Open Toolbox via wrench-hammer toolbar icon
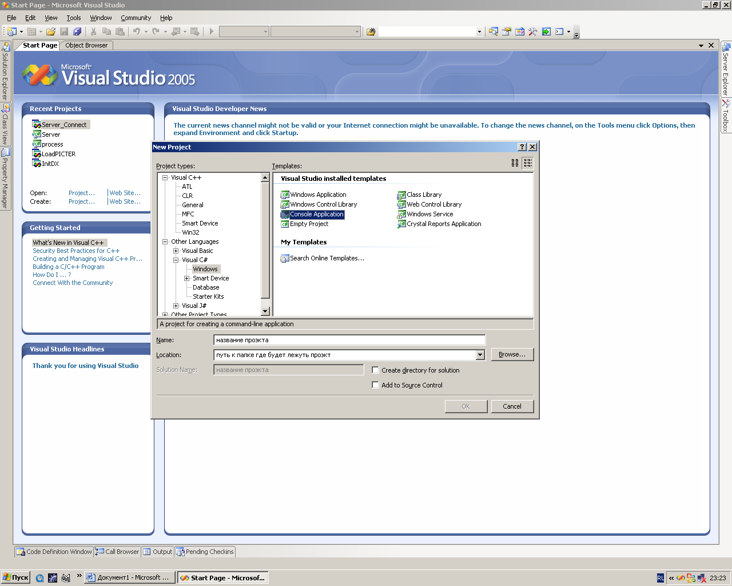This screenshot has width=732, height=586. tap(533, 31)
